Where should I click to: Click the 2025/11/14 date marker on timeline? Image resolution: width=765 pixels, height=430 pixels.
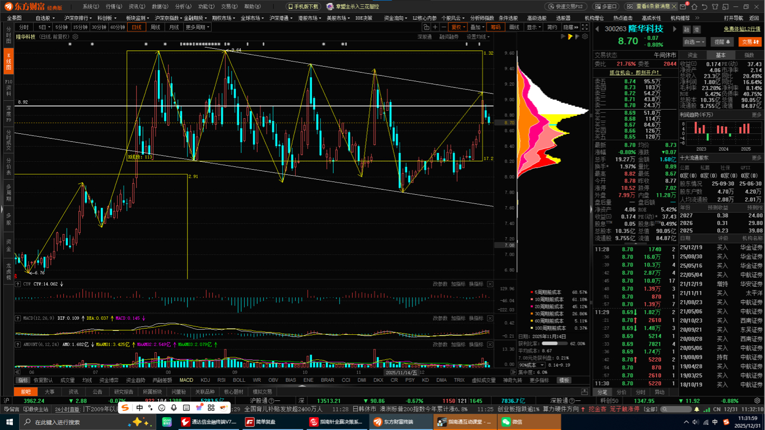click(x=401, y=372)
